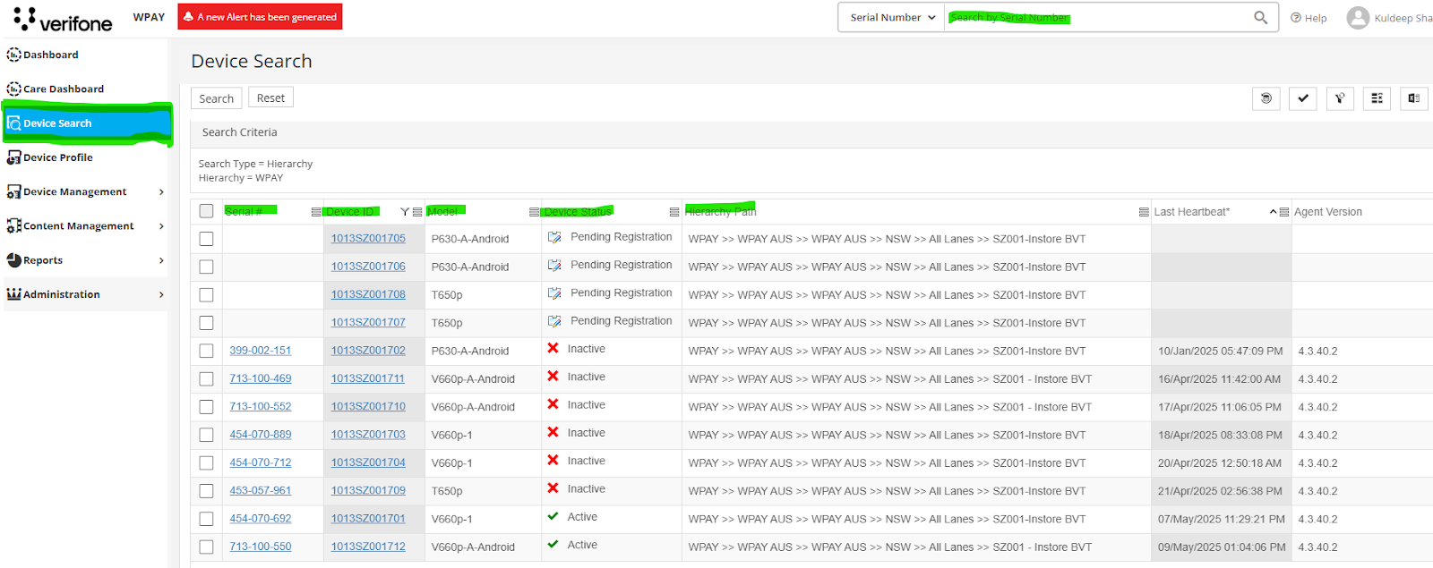Open device ID link 1013SZ001705
1433x568 pixels.
(368, 239)
